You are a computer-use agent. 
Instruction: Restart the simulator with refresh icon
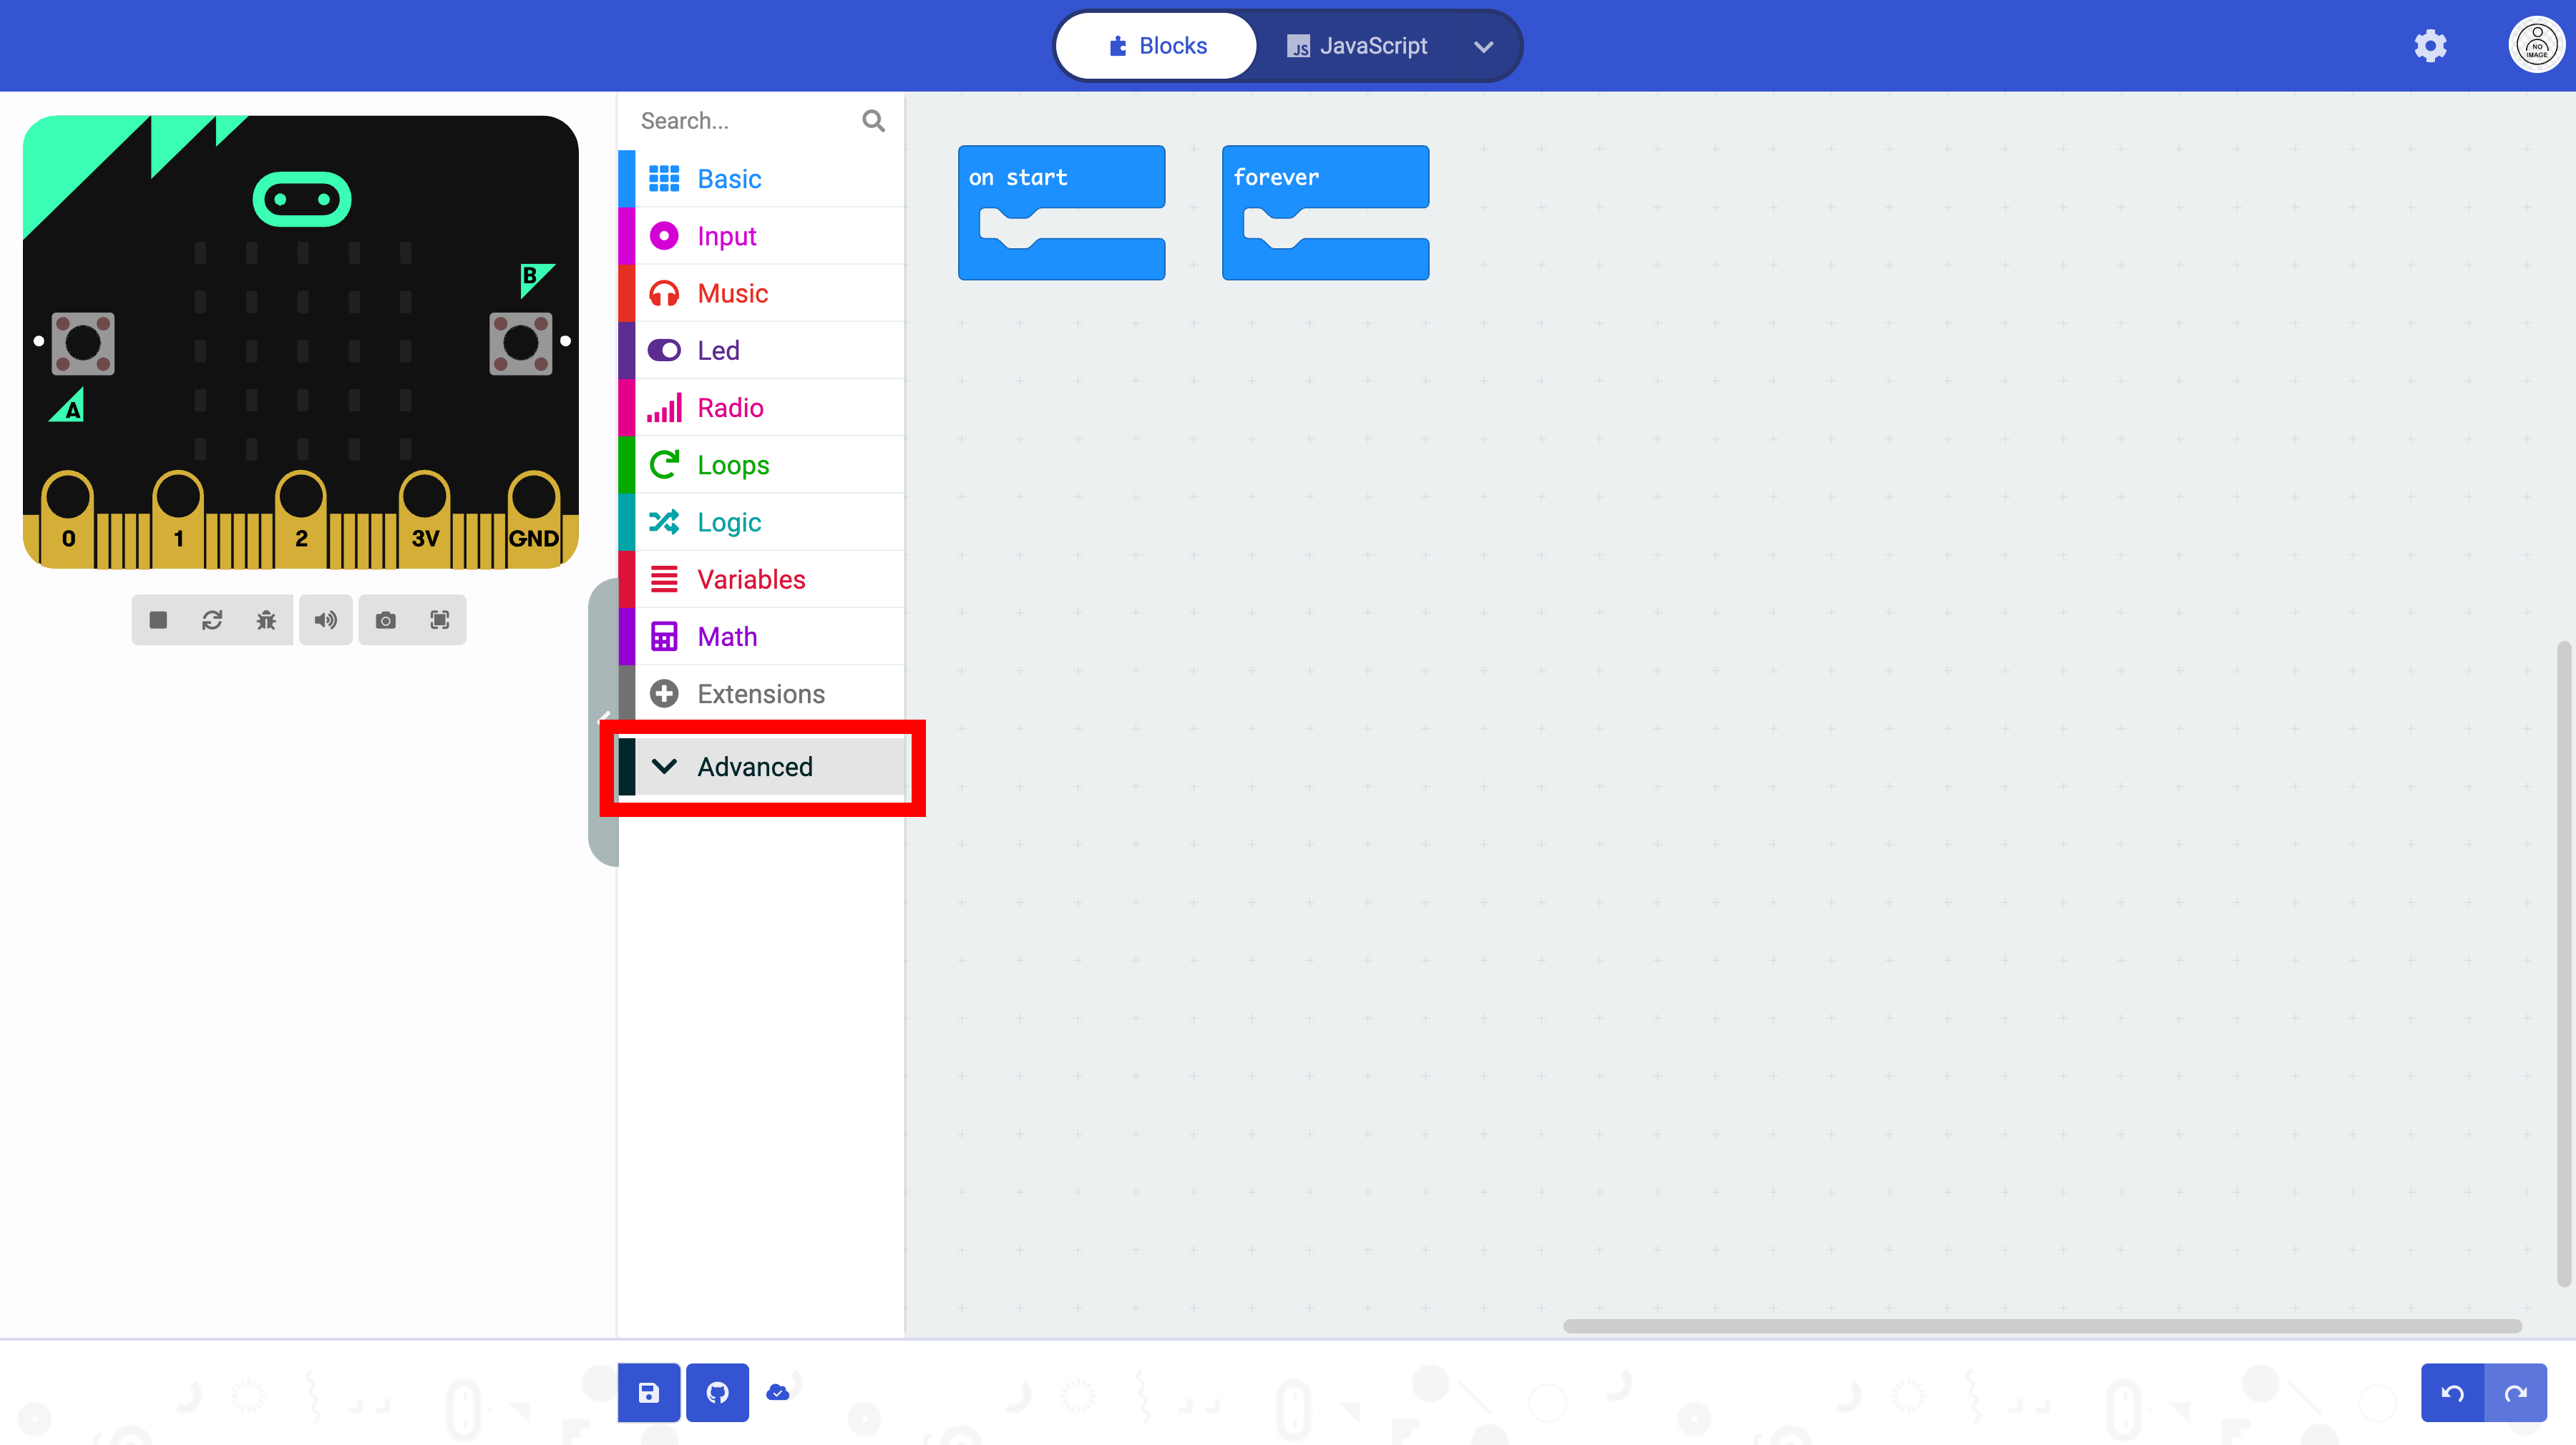212,620
